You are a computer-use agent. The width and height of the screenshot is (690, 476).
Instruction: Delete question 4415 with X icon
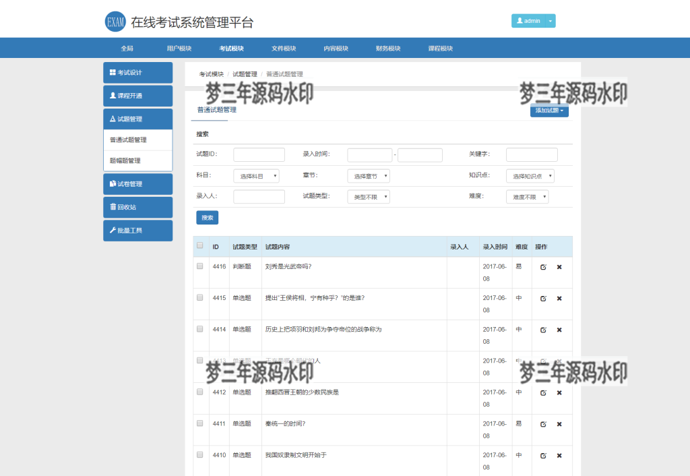(559, 299)
